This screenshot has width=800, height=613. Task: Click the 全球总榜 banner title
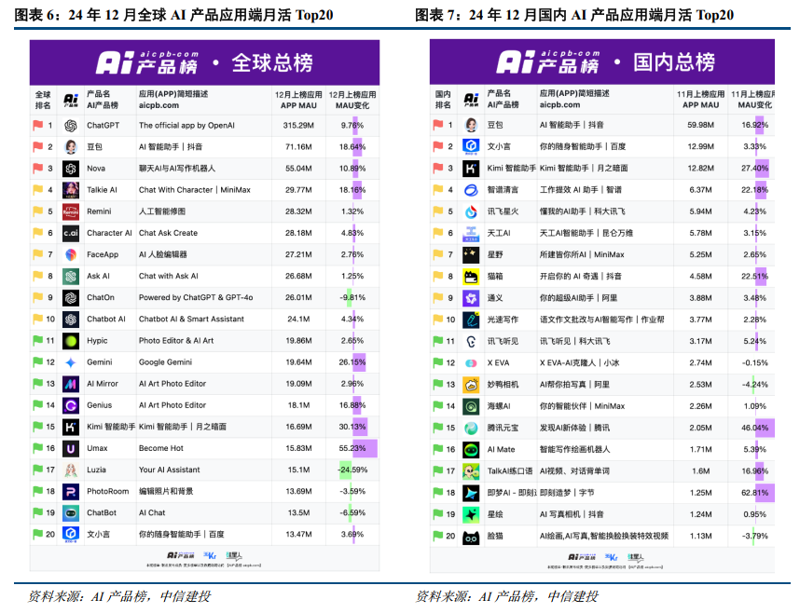pyautogui.click(x=272, y=63)
